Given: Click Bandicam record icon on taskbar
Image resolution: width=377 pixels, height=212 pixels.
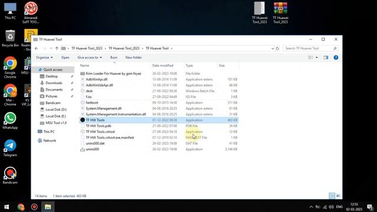Looking at the screenshot, I should pyautogui.click(x=34, y=207).
